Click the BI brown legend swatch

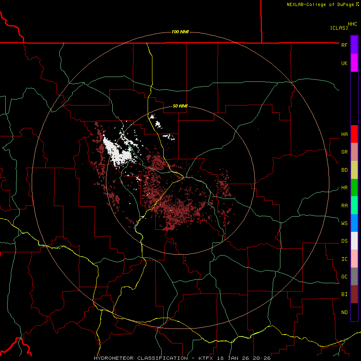pyautogui.click(x=354, y=294)
